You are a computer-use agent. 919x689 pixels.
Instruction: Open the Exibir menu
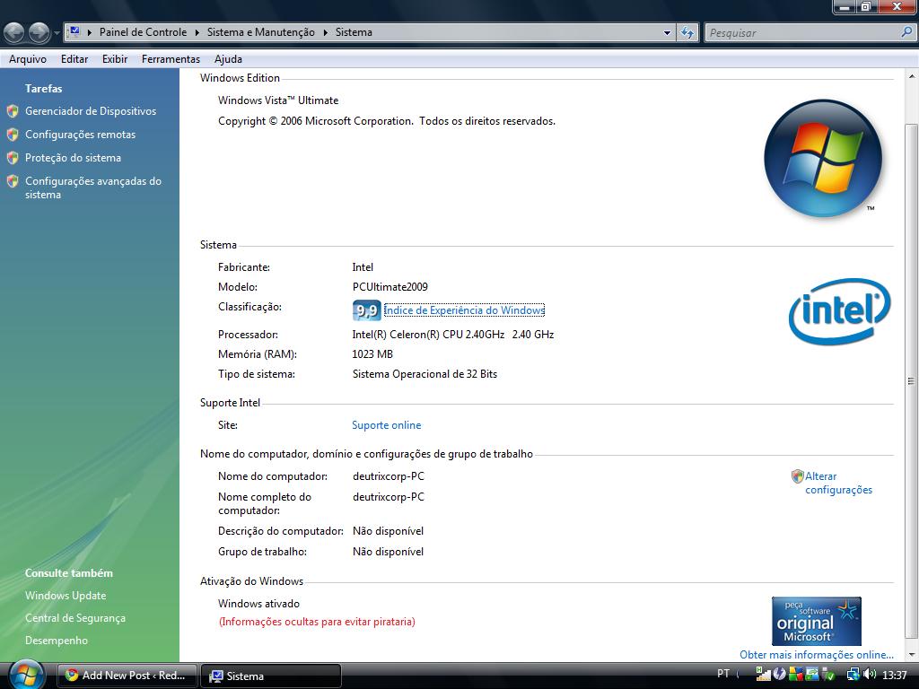point(115,59)
